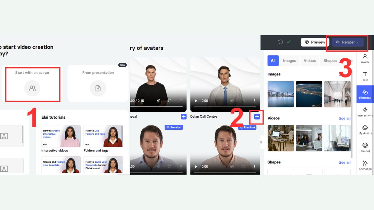This screenshot has height=210, width=374.
Task: Open the Invite your Teammate tutorial thumbnail
Action: point(103,165)
